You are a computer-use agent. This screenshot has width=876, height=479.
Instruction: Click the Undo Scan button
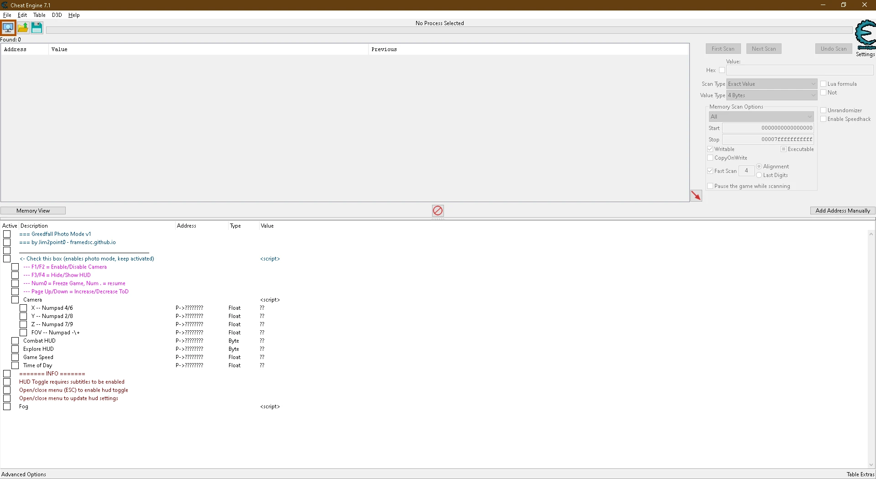(834, 49)
